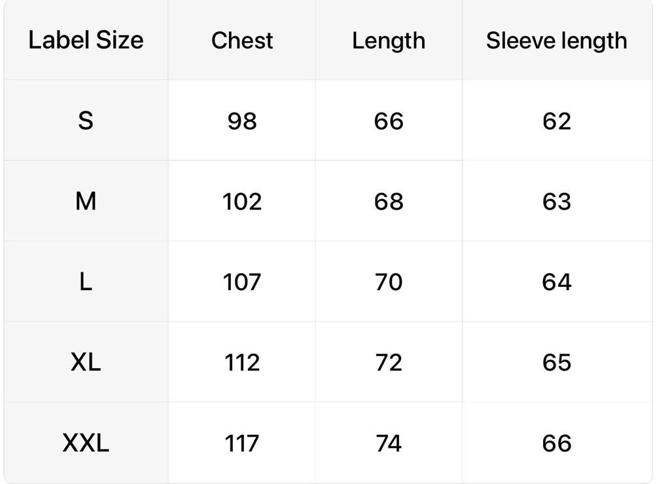Select the M size row label
This screenshot has height=484, width=670.
coord(86,201)
